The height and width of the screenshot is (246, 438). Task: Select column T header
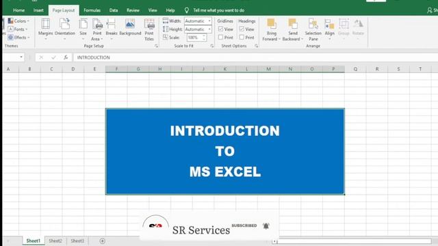tap(420, 69)
